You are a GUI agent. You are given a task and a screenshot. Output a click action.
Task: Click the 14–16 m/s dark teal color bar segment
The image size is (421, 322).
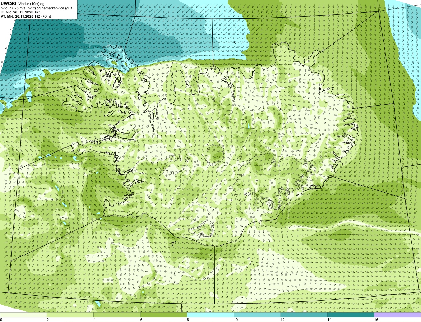[351, 315]
